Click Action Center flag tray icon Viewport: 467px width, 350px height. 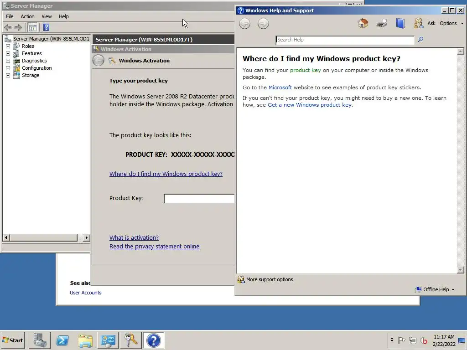401,340
